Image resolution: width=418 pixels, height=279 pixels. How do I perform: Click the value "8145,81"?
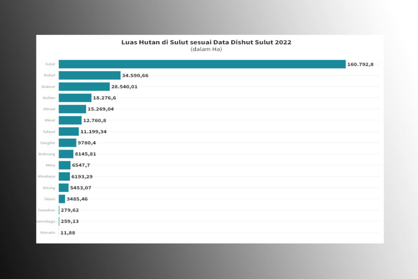pos(86,154)
